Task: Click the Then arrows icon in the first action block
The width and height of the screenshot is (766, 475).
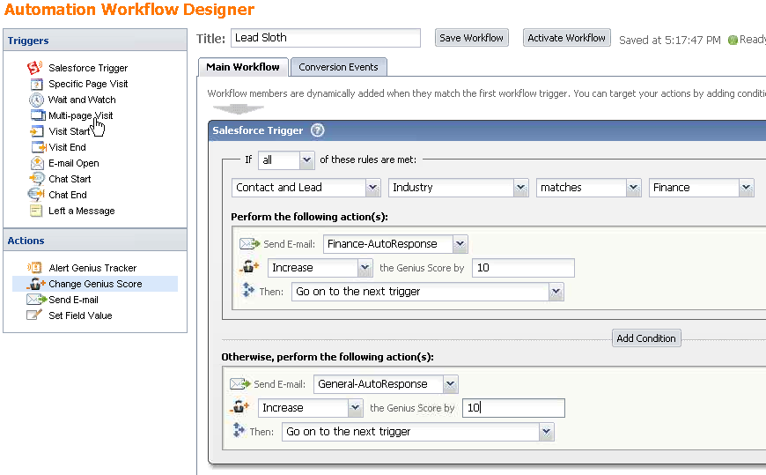Action: click(248, 291)
